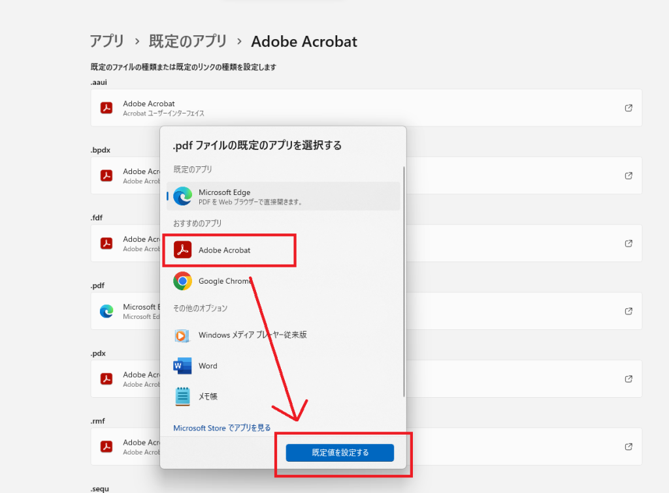Navigate to 既定のアプリ in the breadcrumb
The width and height of the screenshot is (669, 493).
point(188,41)
